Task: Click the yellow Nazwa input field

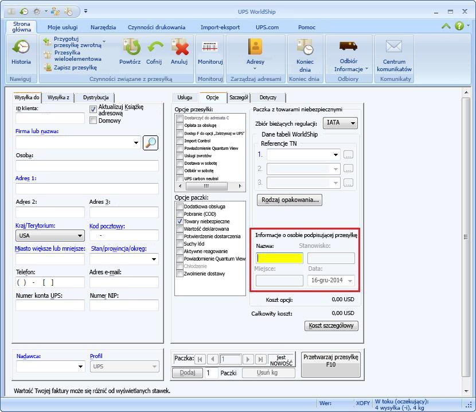Action: click(x=279, y=258)
